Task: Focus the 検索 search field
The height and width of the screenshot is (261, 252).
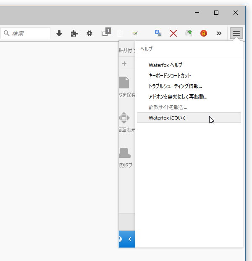Action: [26, 33]
